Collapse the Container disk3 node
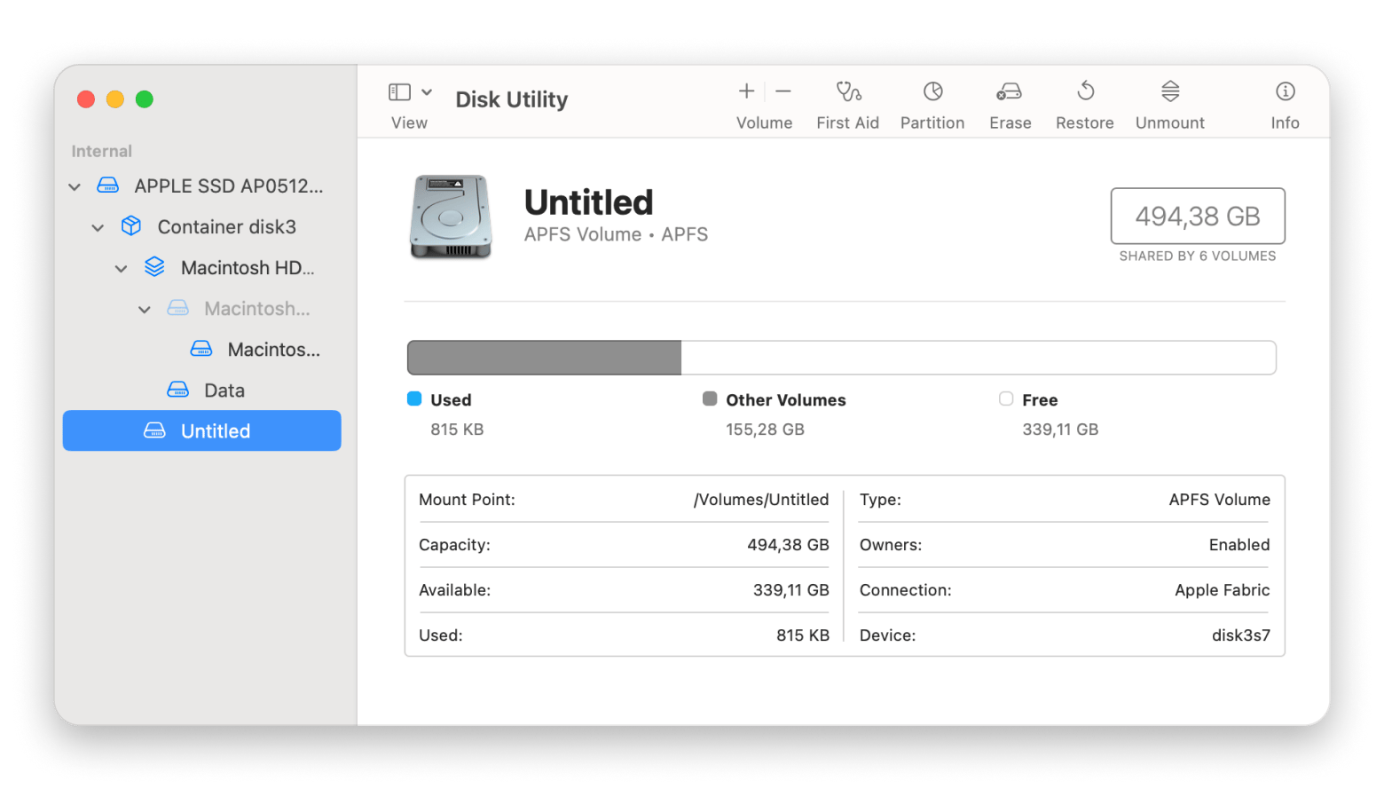Screen dimensions: 1384x797 98,227
